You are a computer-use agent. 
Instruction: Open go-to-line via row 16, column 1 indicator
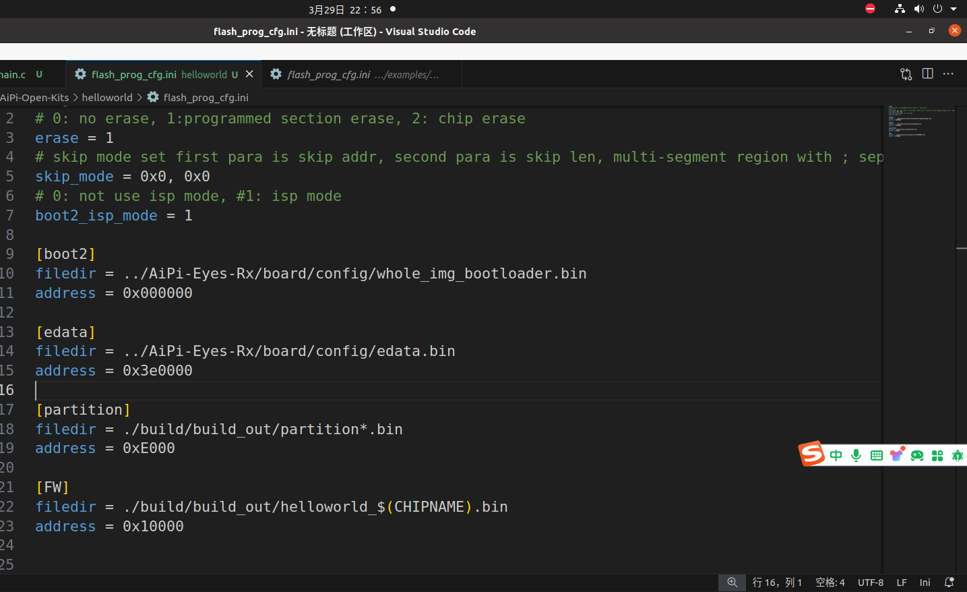777,583
